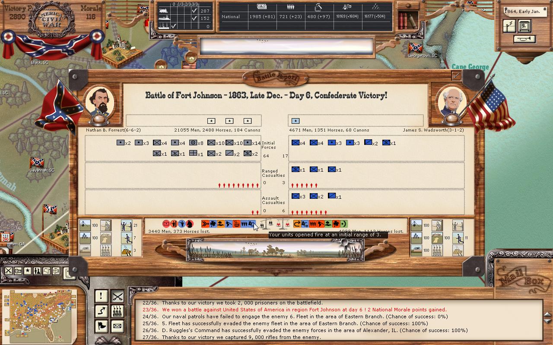Select the winding arrow movement message filter

(101, 311)
